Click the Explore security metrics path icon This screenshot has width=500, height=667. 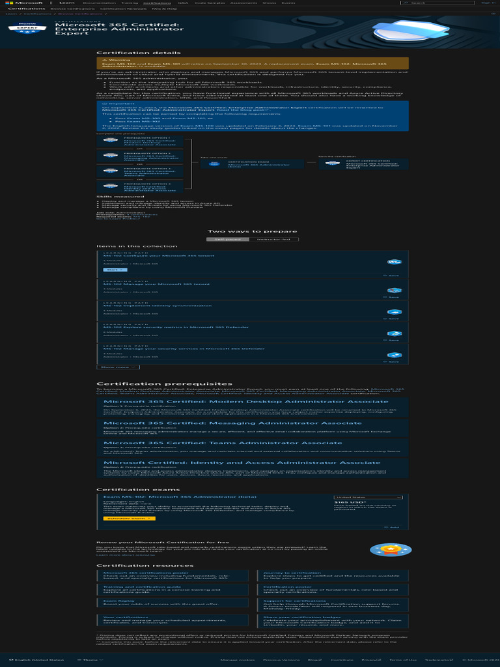395,333
